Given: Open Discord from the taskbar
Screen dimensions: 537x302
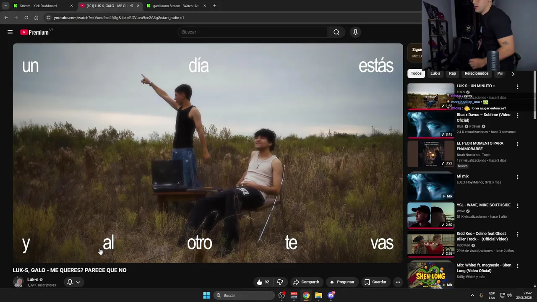Looking at the screenshot, I should pos(331,295).
